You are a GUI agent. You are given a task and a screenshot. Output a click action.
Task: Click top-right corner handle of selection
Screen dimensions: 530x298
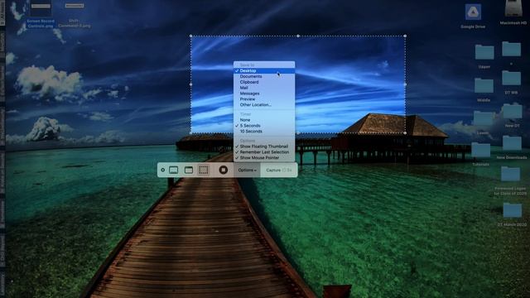[x=405, y=36]
